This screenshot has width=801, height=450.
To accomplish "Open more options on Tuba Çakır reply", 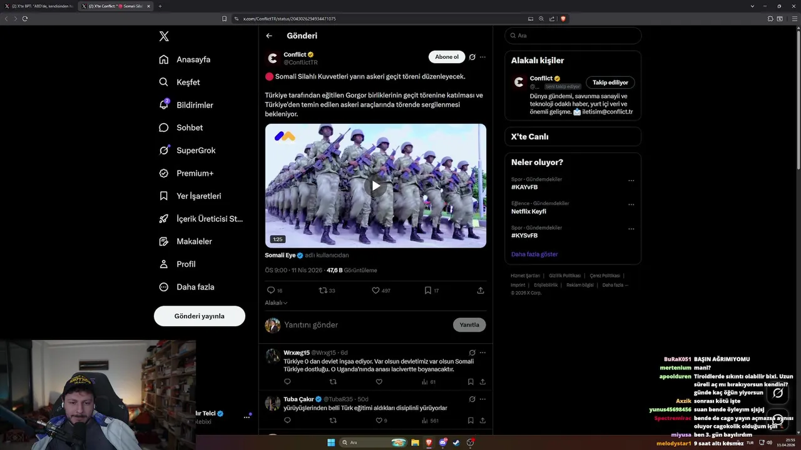I will [x=482, y=399].
